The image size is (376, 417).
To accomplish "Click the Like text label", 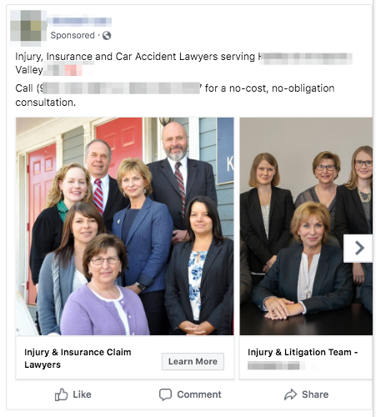I will point(82,394).
